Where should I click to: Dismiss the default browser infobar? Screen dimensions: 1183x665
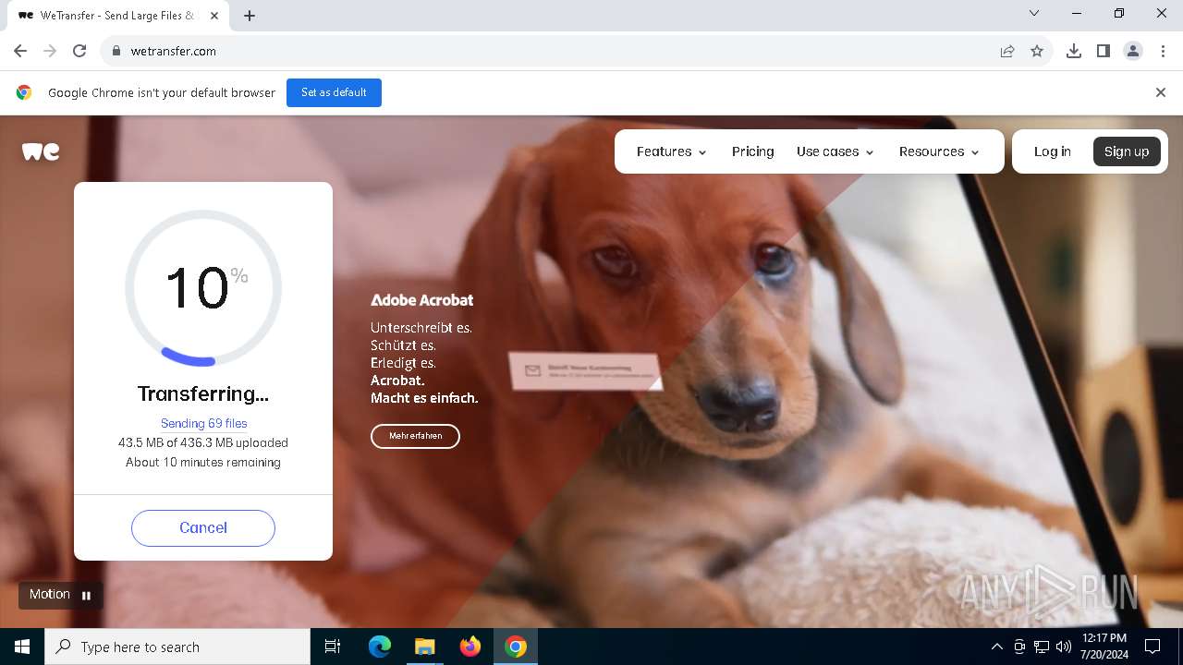coord(1161,92)
